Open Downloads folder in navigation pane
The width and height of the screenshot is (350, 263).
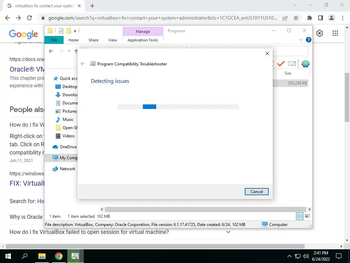pyautogui.click(x=66, y=95)
